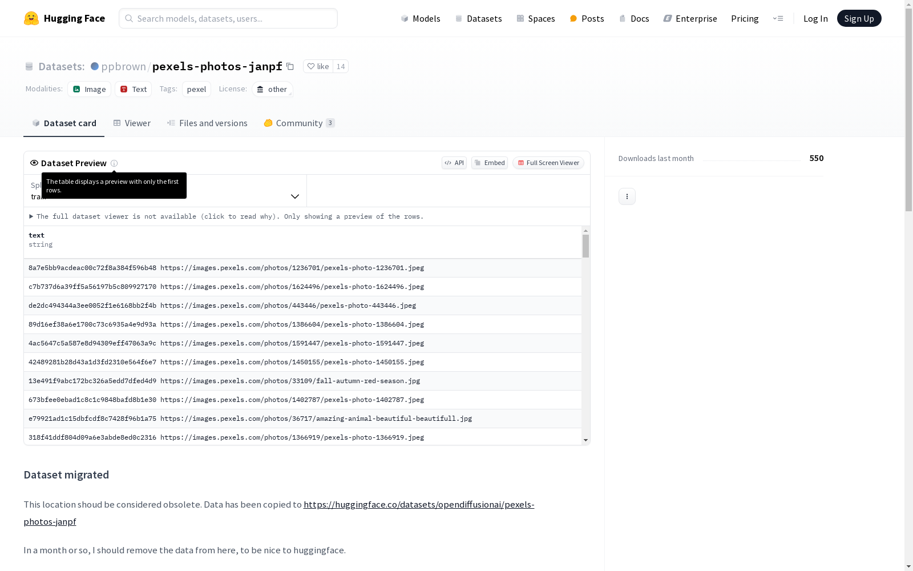Viewport: 913px width, 571px height.
Task: Click the info icon beside Dataset Preview
Action: click(x=114, y=163)
